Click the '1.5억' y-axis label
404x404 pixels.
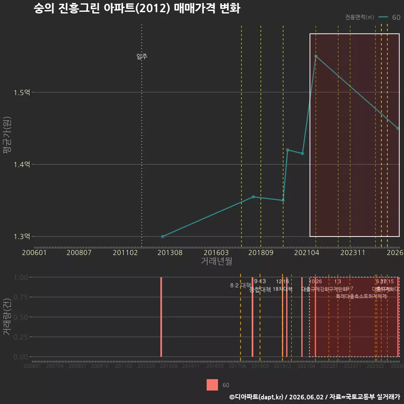21,92
